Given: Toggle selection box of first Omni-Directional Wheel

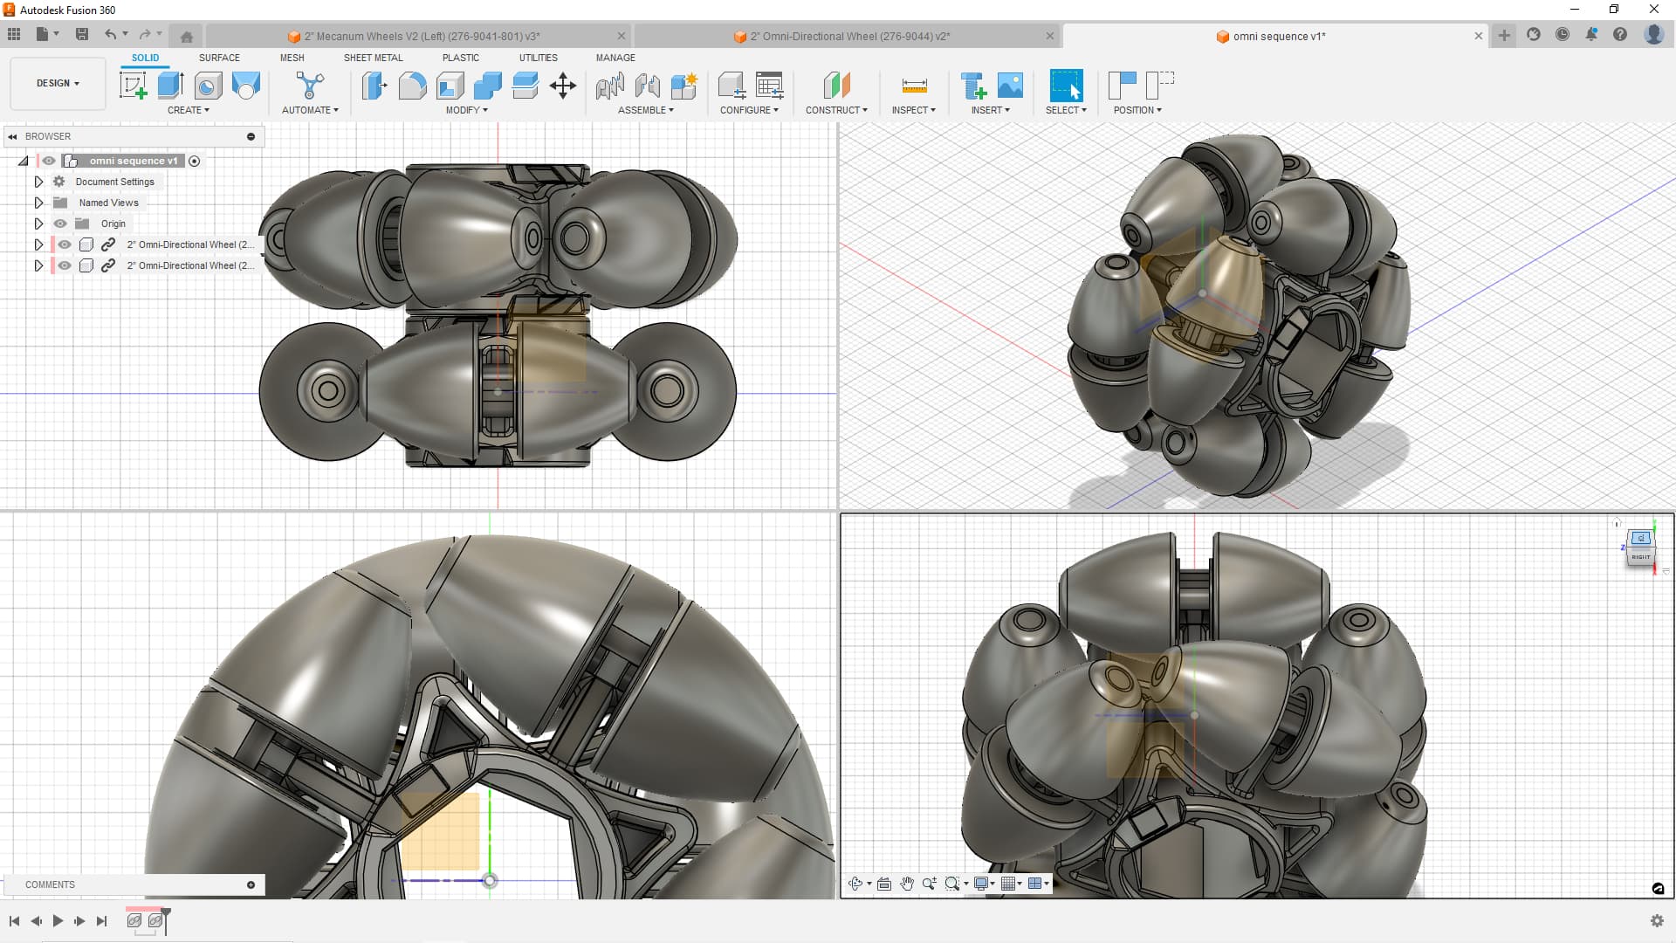Looking at the screenshot, I should [x=86, y=244].
